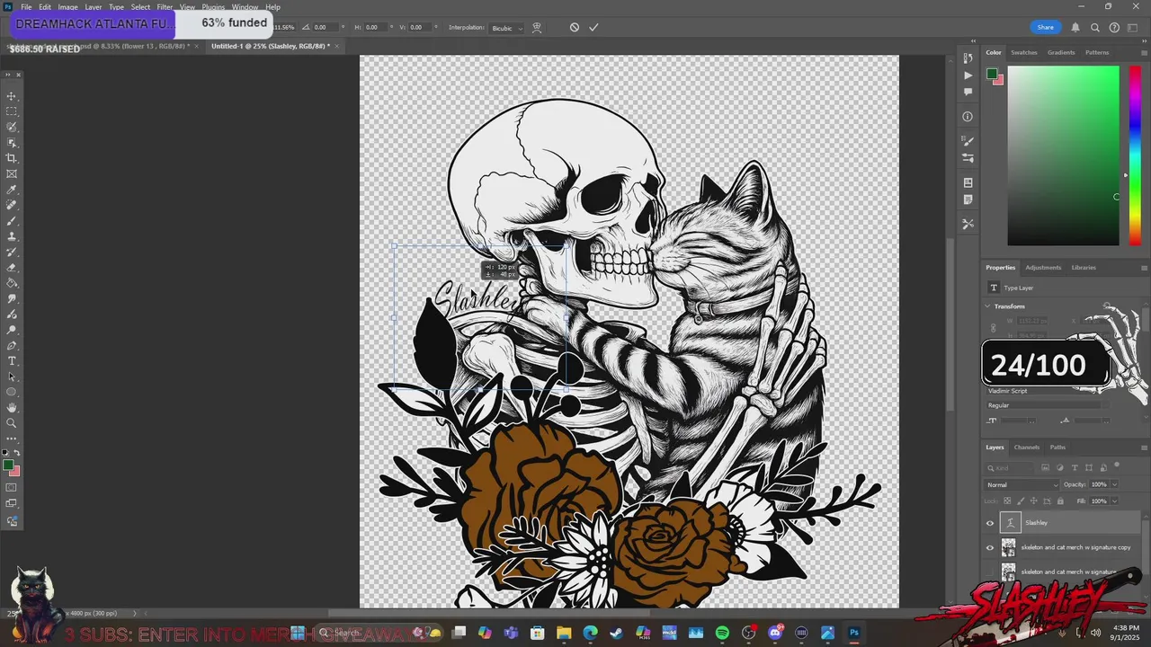Cancel the transform in options bar
This screenshot has width=1151, height=647.
[x=575, y=27]
